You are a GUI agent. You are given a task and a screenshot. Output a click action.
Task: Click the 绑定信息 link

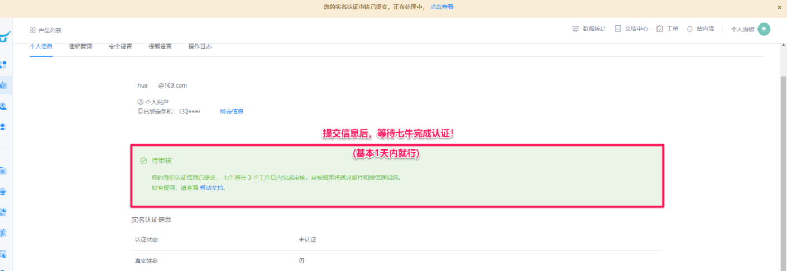pos(232,112)
